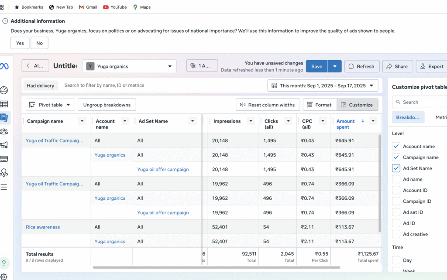The image size is (447, 280).
Task: Open Billing card icon in sidebar
Action: 4,159
